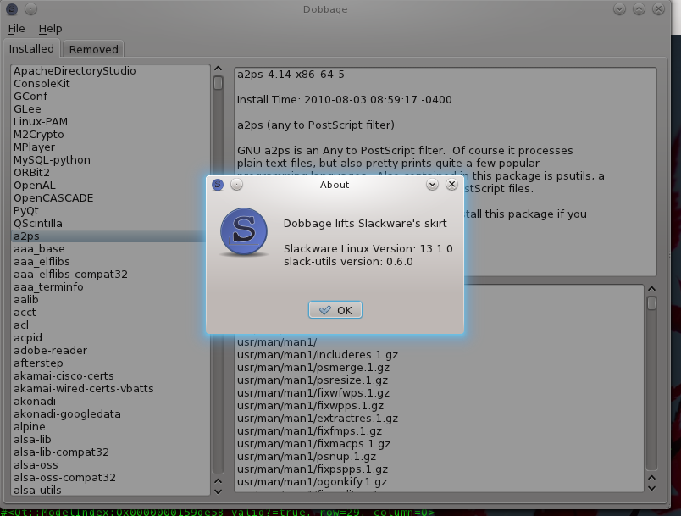Image resolution: width=681 pixels, height=516 pixels.
Task: Click usr/man/man1/includeres.1.gz in the file list
Action: 318,355
